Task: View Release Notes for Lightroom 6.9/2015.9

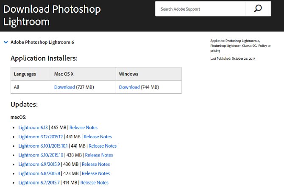Action: point(96,164)
